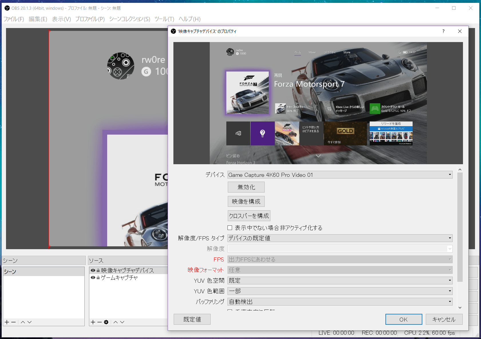This screenshot has height=339, width=481.
Task: Click main OBS preview canvas source
Action: pyautogui.click(x=108, y=138)
